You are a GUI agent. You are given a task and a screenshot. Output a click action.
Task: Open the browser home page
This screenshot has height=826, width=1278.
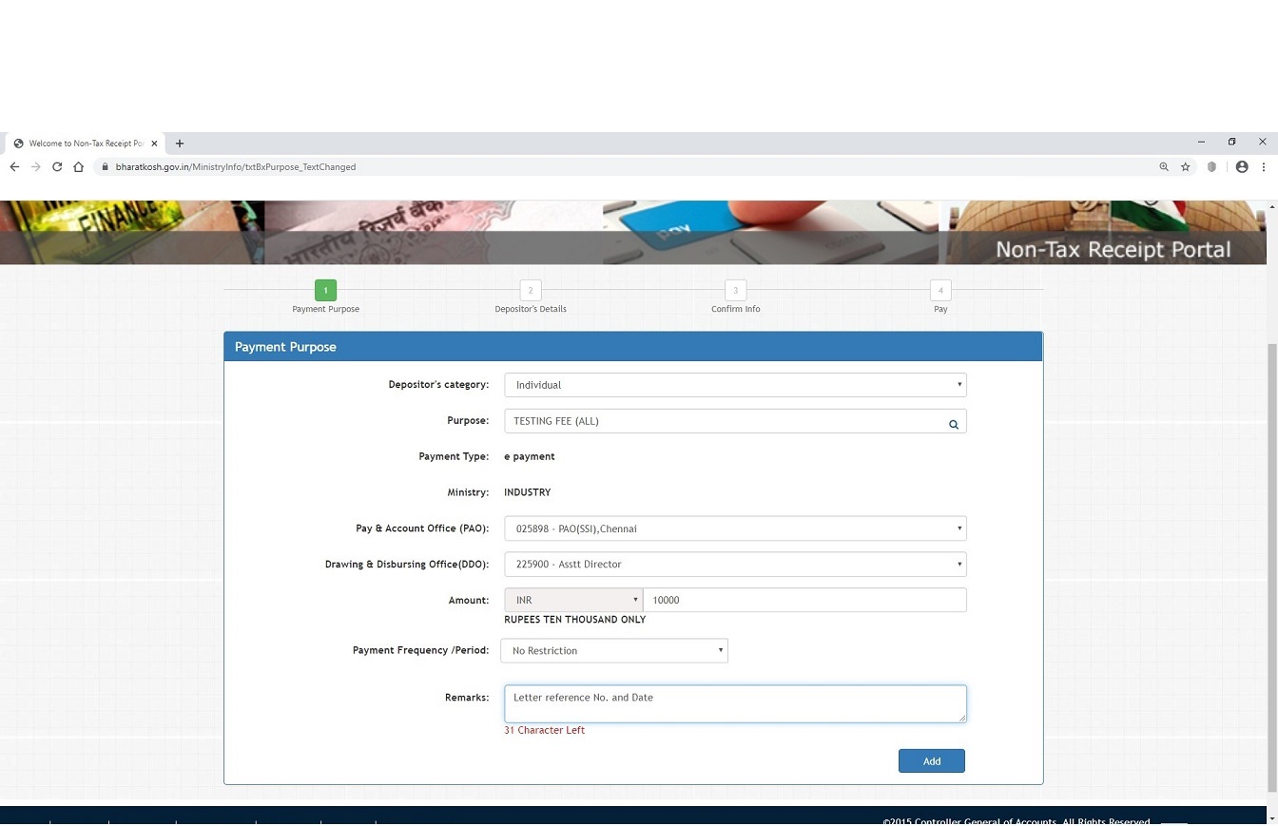(79, 167)
